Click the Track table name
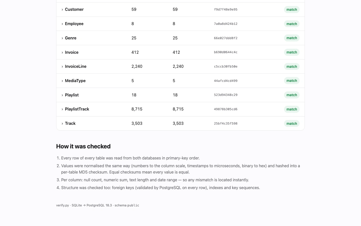 (x=70, y=124)
